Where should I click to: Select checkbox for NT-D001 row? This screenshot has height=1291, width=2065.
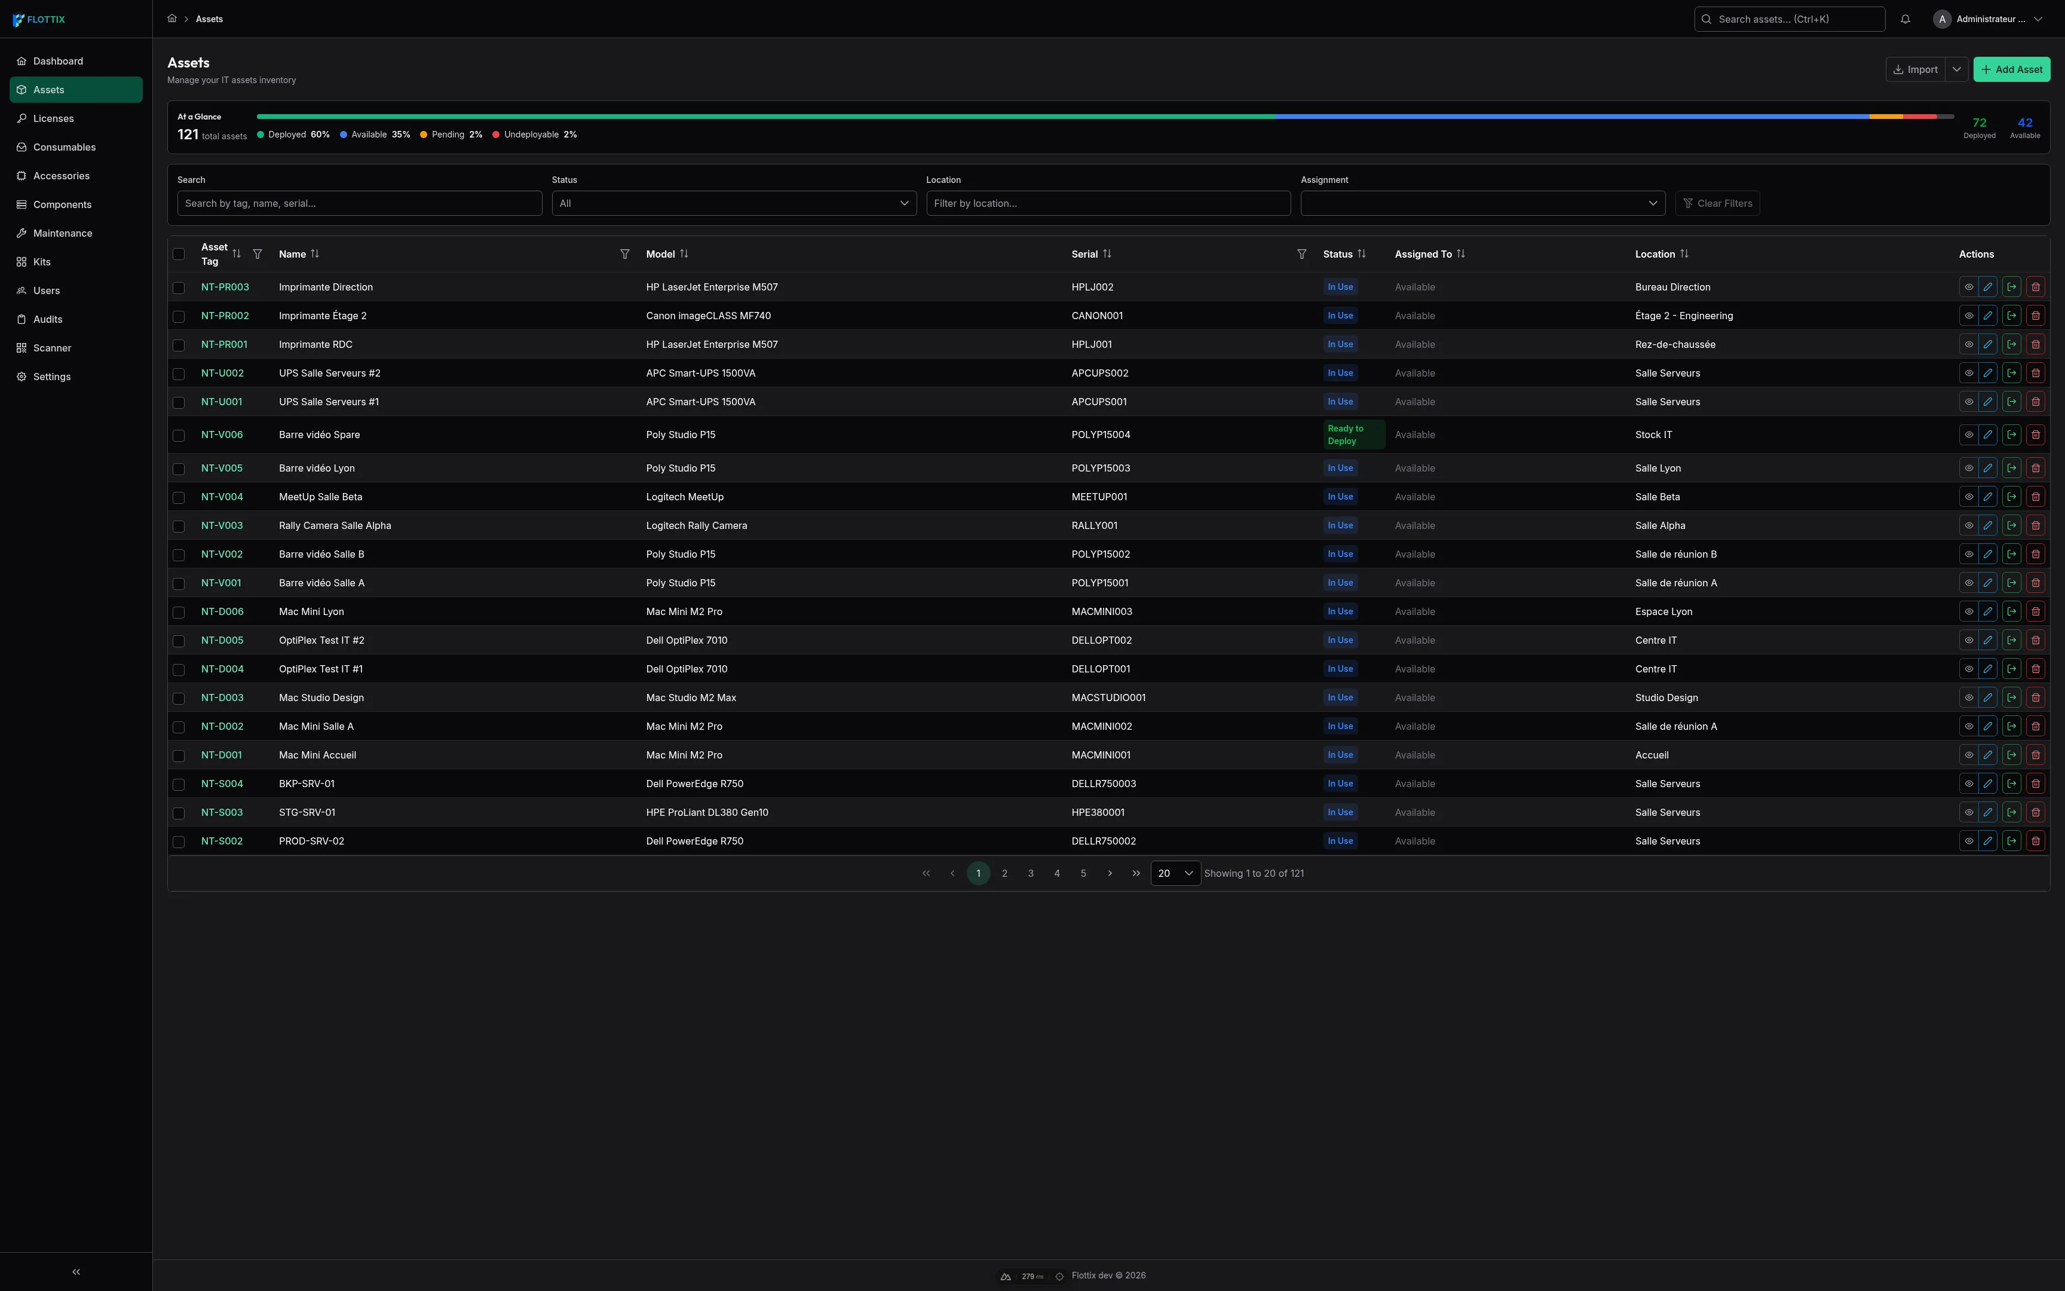coord(178,755)
